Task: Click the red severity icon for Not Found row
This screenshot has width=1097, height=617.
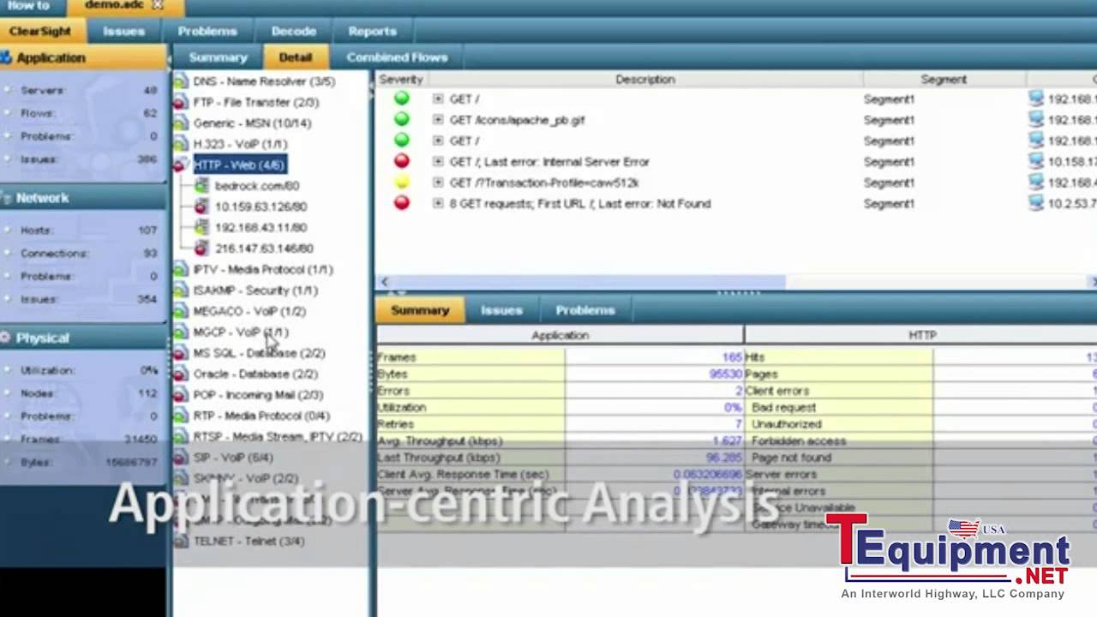Action: [x=401, y=203]
